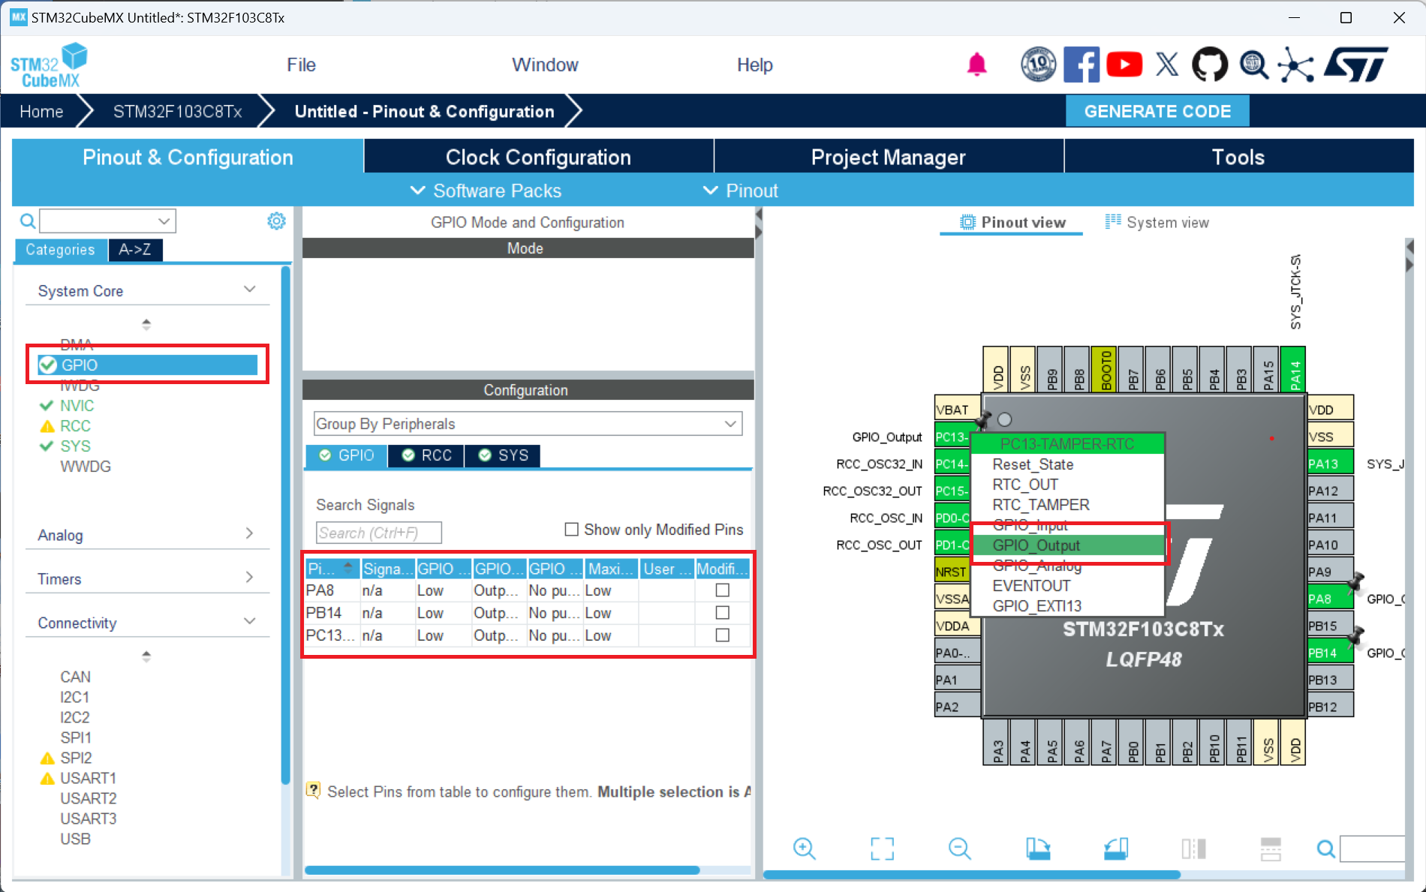Click the split vertical view icon
The width and height of the screenshot is (1426, 892).
(1193, 848)
